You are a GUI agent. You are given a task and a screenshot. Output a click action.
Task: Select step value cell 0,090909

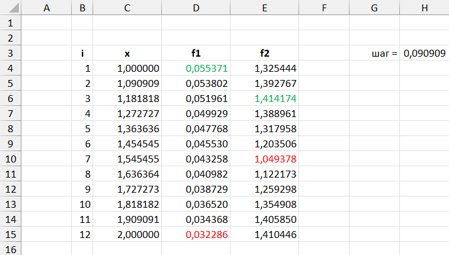[x=424, y=53]
